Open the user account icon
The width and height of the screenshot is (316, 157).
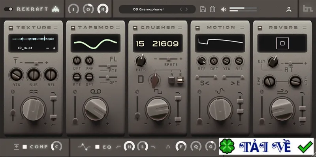coord(289,9)
